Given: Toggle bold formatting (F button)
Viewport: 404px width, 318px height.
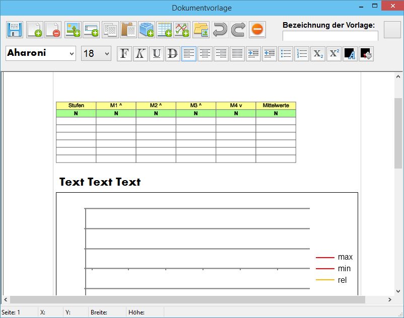Looking at the screenshot, I should coord(124,54).
